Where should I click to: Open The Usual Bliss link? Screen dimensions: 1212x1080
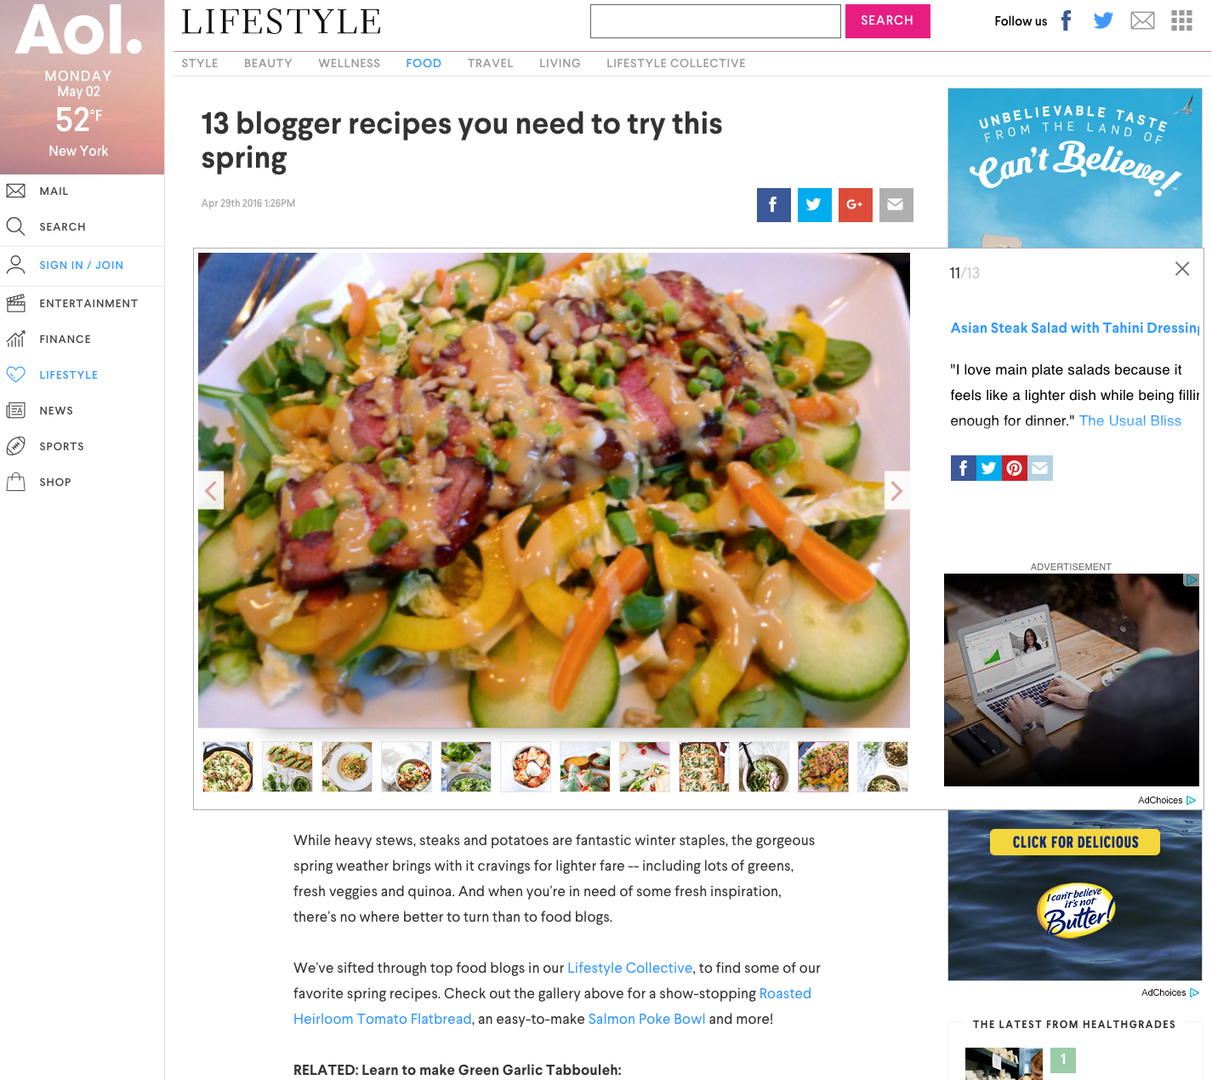(x=1129, y=420)
